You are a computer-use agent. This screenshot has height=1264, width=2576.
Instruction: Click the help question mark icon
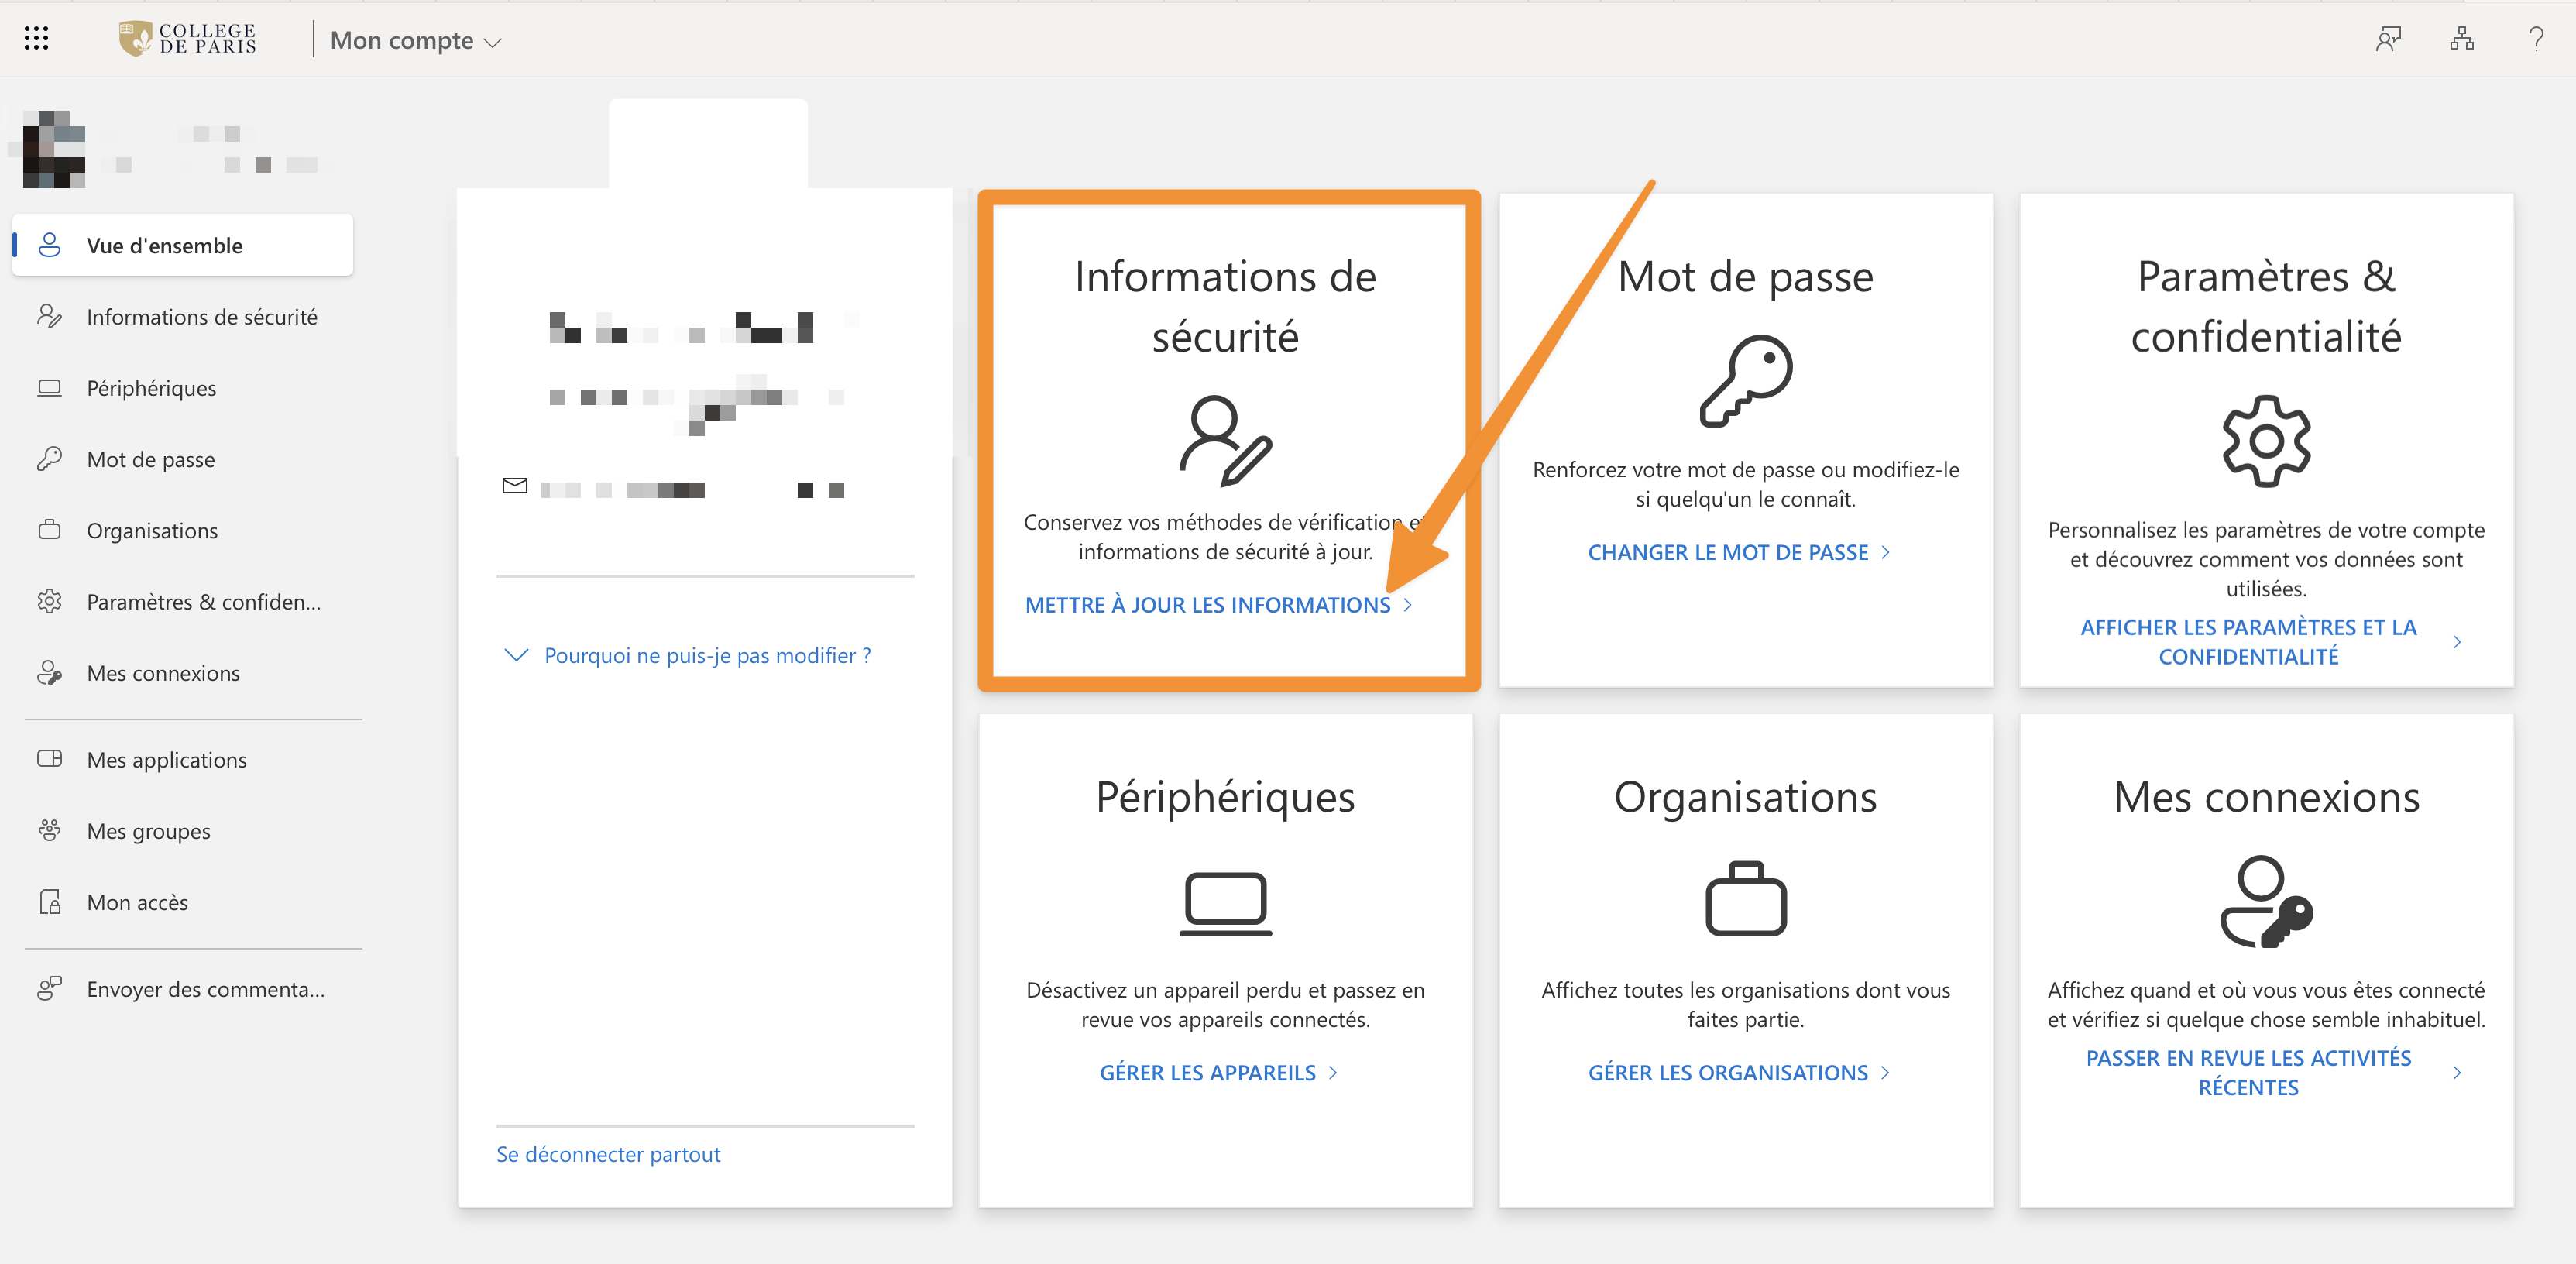tap(2535, 39)
